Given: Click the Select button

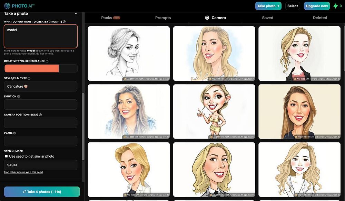Looking at the screenshot, I should coord(293,6).
